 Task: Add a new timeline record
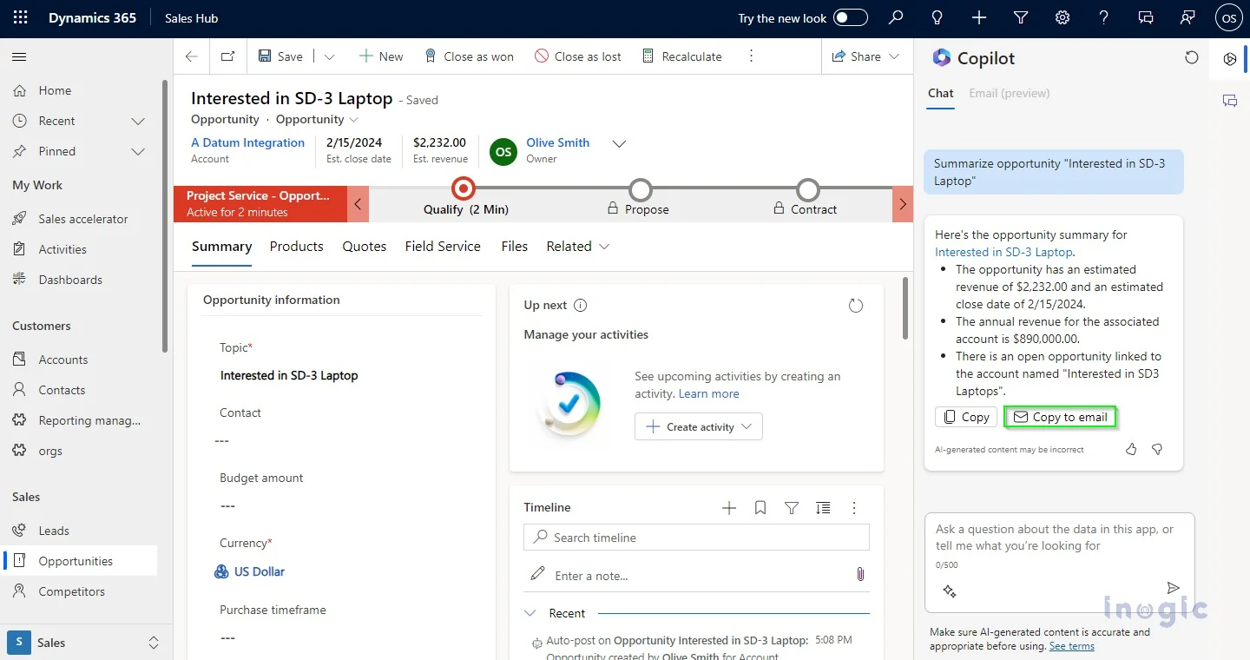(729, 508)
